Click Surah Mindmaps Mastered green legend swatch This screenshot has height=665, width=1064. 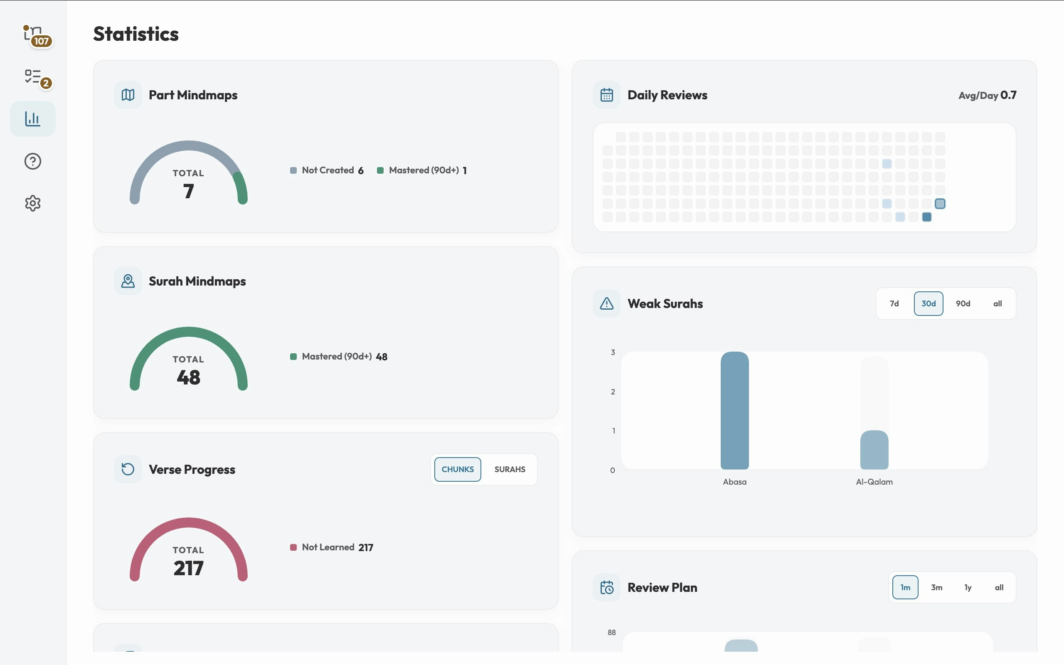coord(293,357)
